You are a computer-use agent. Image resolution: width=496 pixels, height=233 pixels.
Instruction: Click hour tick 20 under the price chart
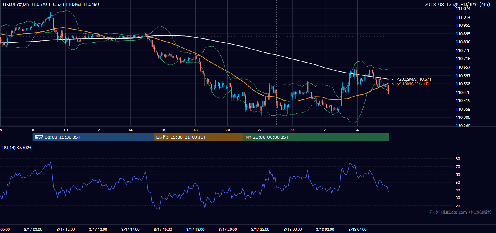(x=228, y=130)
